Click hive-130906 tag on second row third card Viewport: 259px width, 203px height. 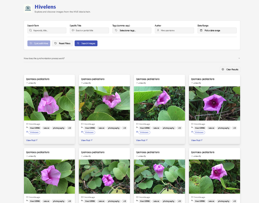145,201
